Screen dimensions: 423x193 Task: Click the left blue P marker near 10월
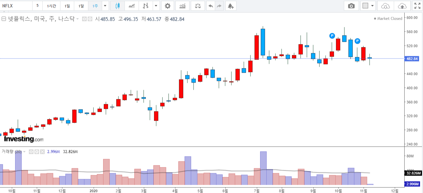(x=332, y=36)
